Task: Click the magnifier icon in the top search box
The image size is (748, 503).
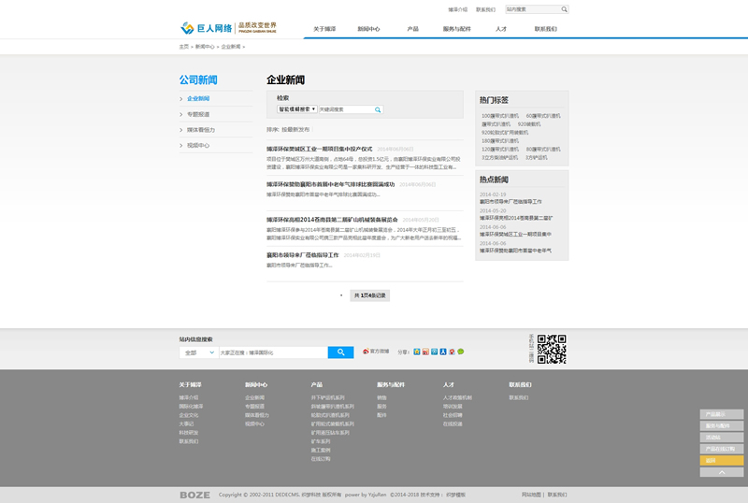Action: coord(565,9)
